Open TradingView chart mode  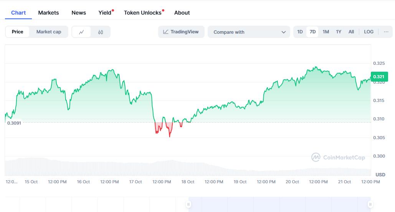[181, 32]
